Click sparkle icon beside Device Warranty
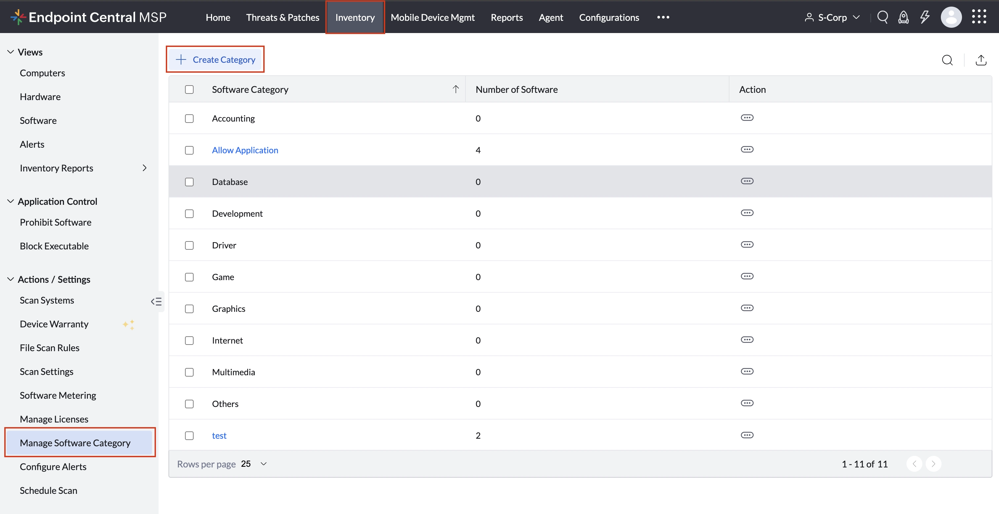The height and width of the screenshot is (514, 999). tap(129, 324)
